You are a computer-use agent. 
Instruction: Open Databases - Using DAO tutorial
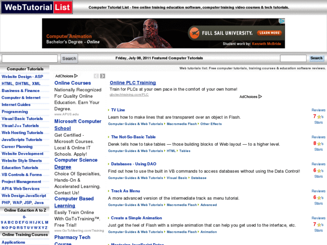point(134,164)
